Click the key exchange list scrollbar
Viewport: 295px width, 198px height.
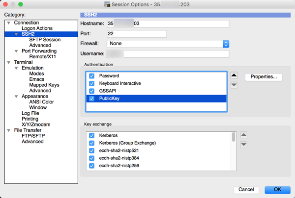[234, 137]
